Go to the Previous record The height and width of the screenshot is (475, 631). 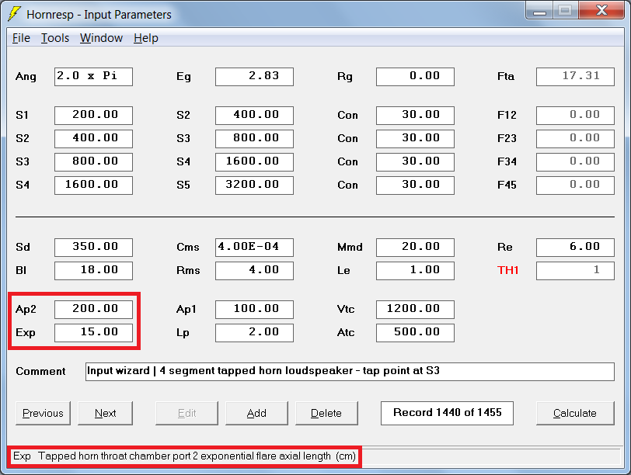pos(43,413)
